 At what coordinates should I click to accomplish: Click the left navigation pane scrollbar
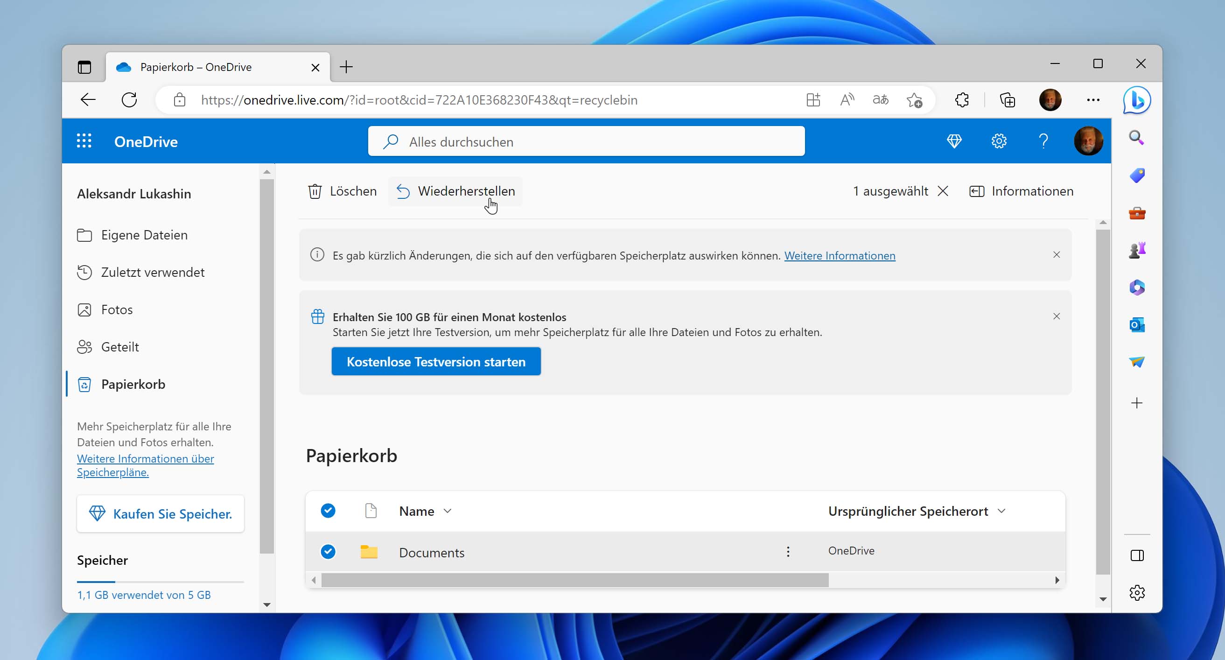pyautogui.click(x=267, y=366)
